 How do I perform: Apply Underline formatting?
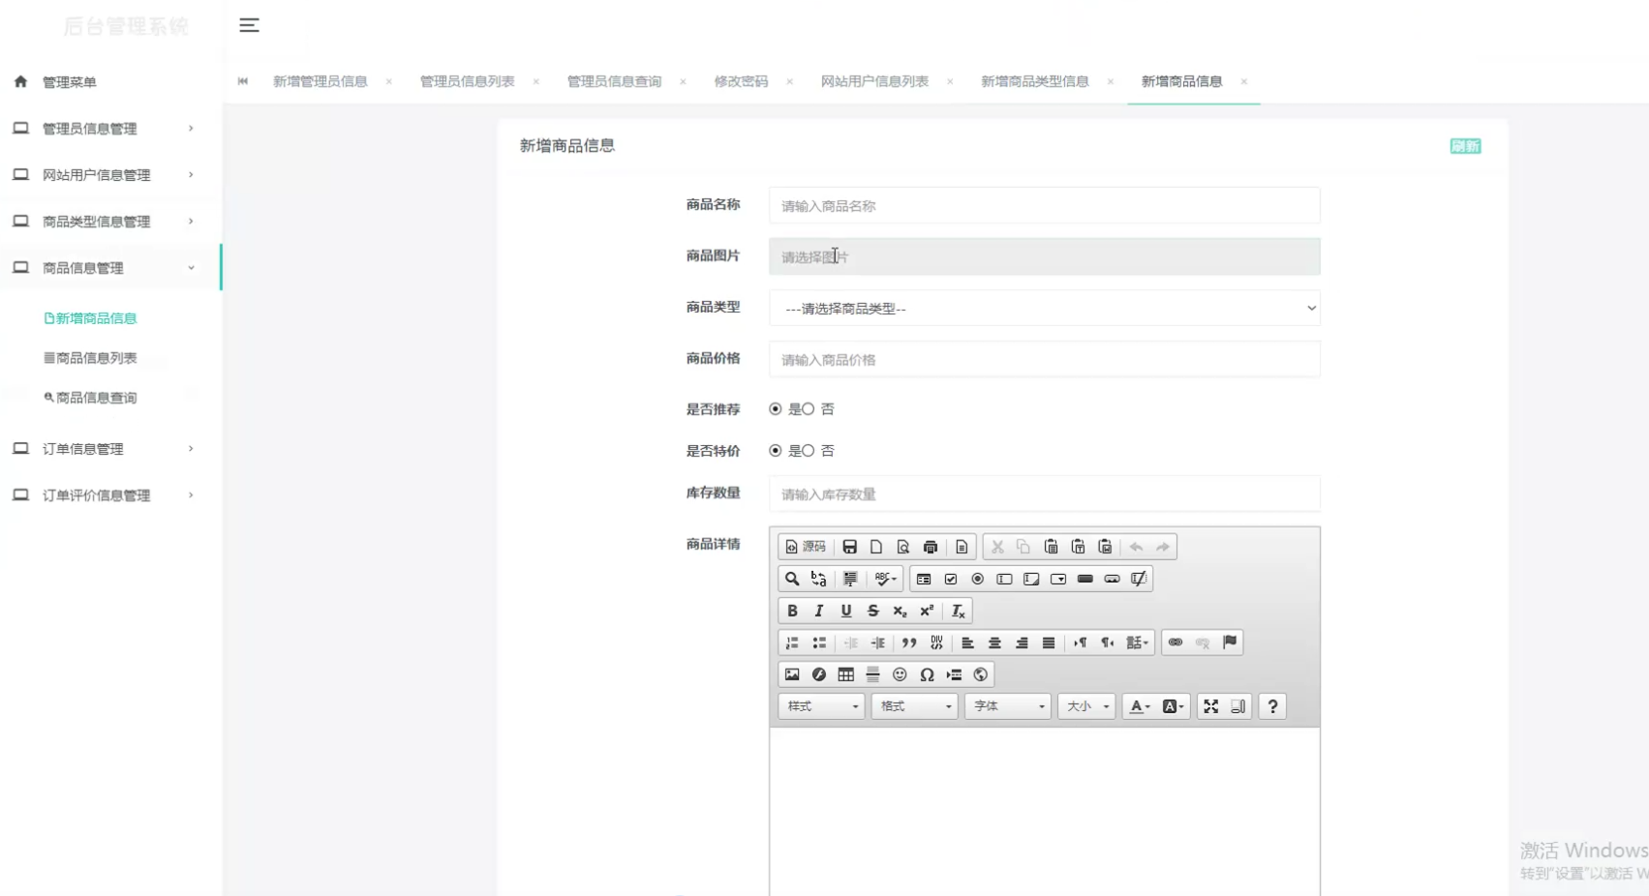click(x=846, y=611)
